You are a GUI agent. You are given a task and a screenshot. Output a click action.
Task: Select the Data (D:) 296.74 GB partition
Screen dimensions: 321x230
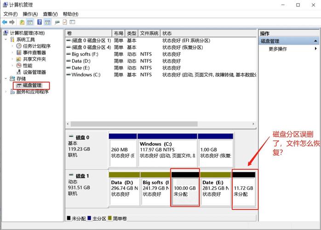[125, 189]
